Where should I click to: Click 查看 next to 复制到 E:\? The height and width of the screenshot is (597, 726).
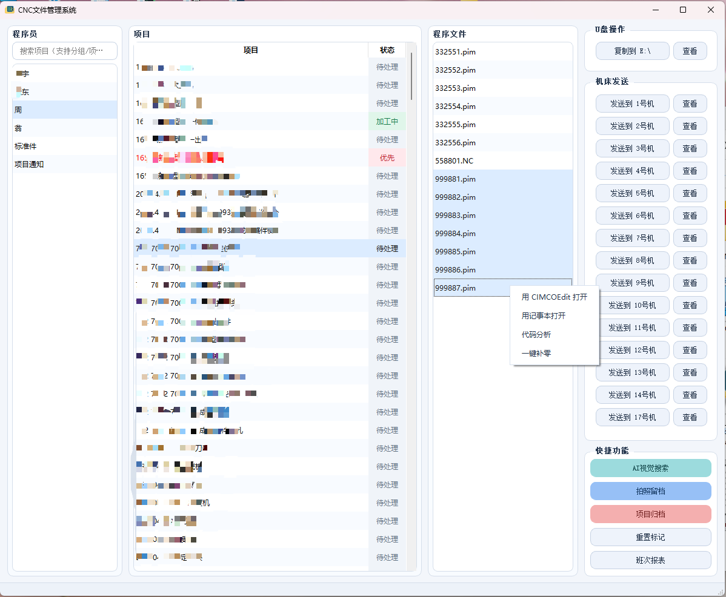click(690, 51)
